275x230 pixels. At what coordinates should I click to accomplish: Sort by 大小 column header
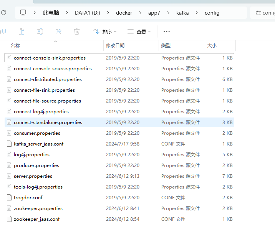click(212, 46)
